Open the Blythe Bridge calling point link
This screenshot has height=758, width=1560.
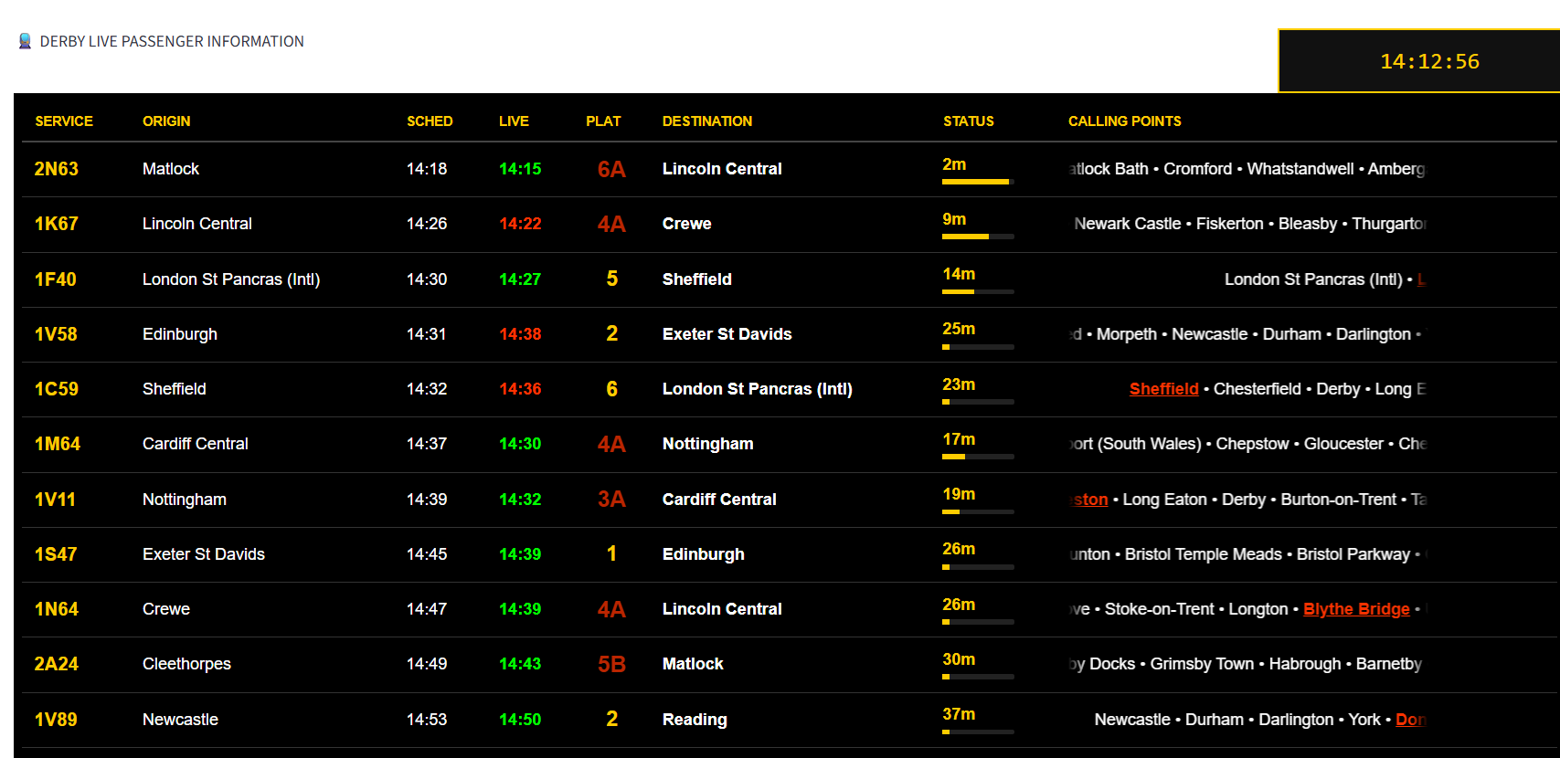1355,609
